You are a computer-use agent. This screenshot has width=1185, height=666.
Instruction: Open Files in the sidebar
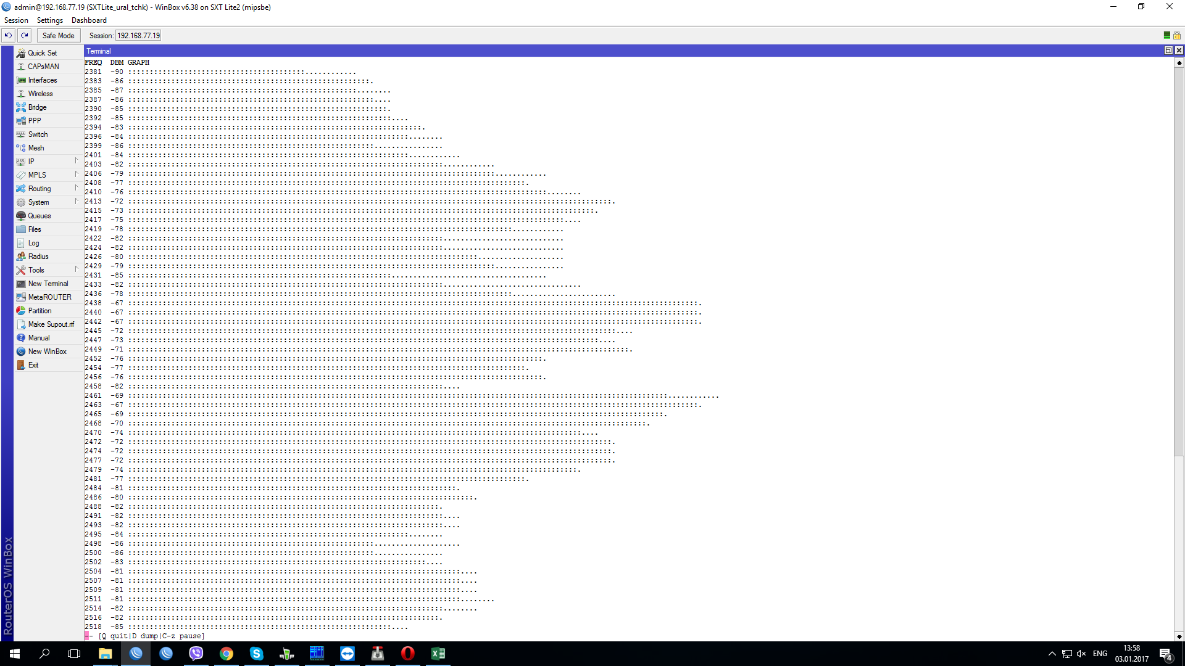point(35,229)
